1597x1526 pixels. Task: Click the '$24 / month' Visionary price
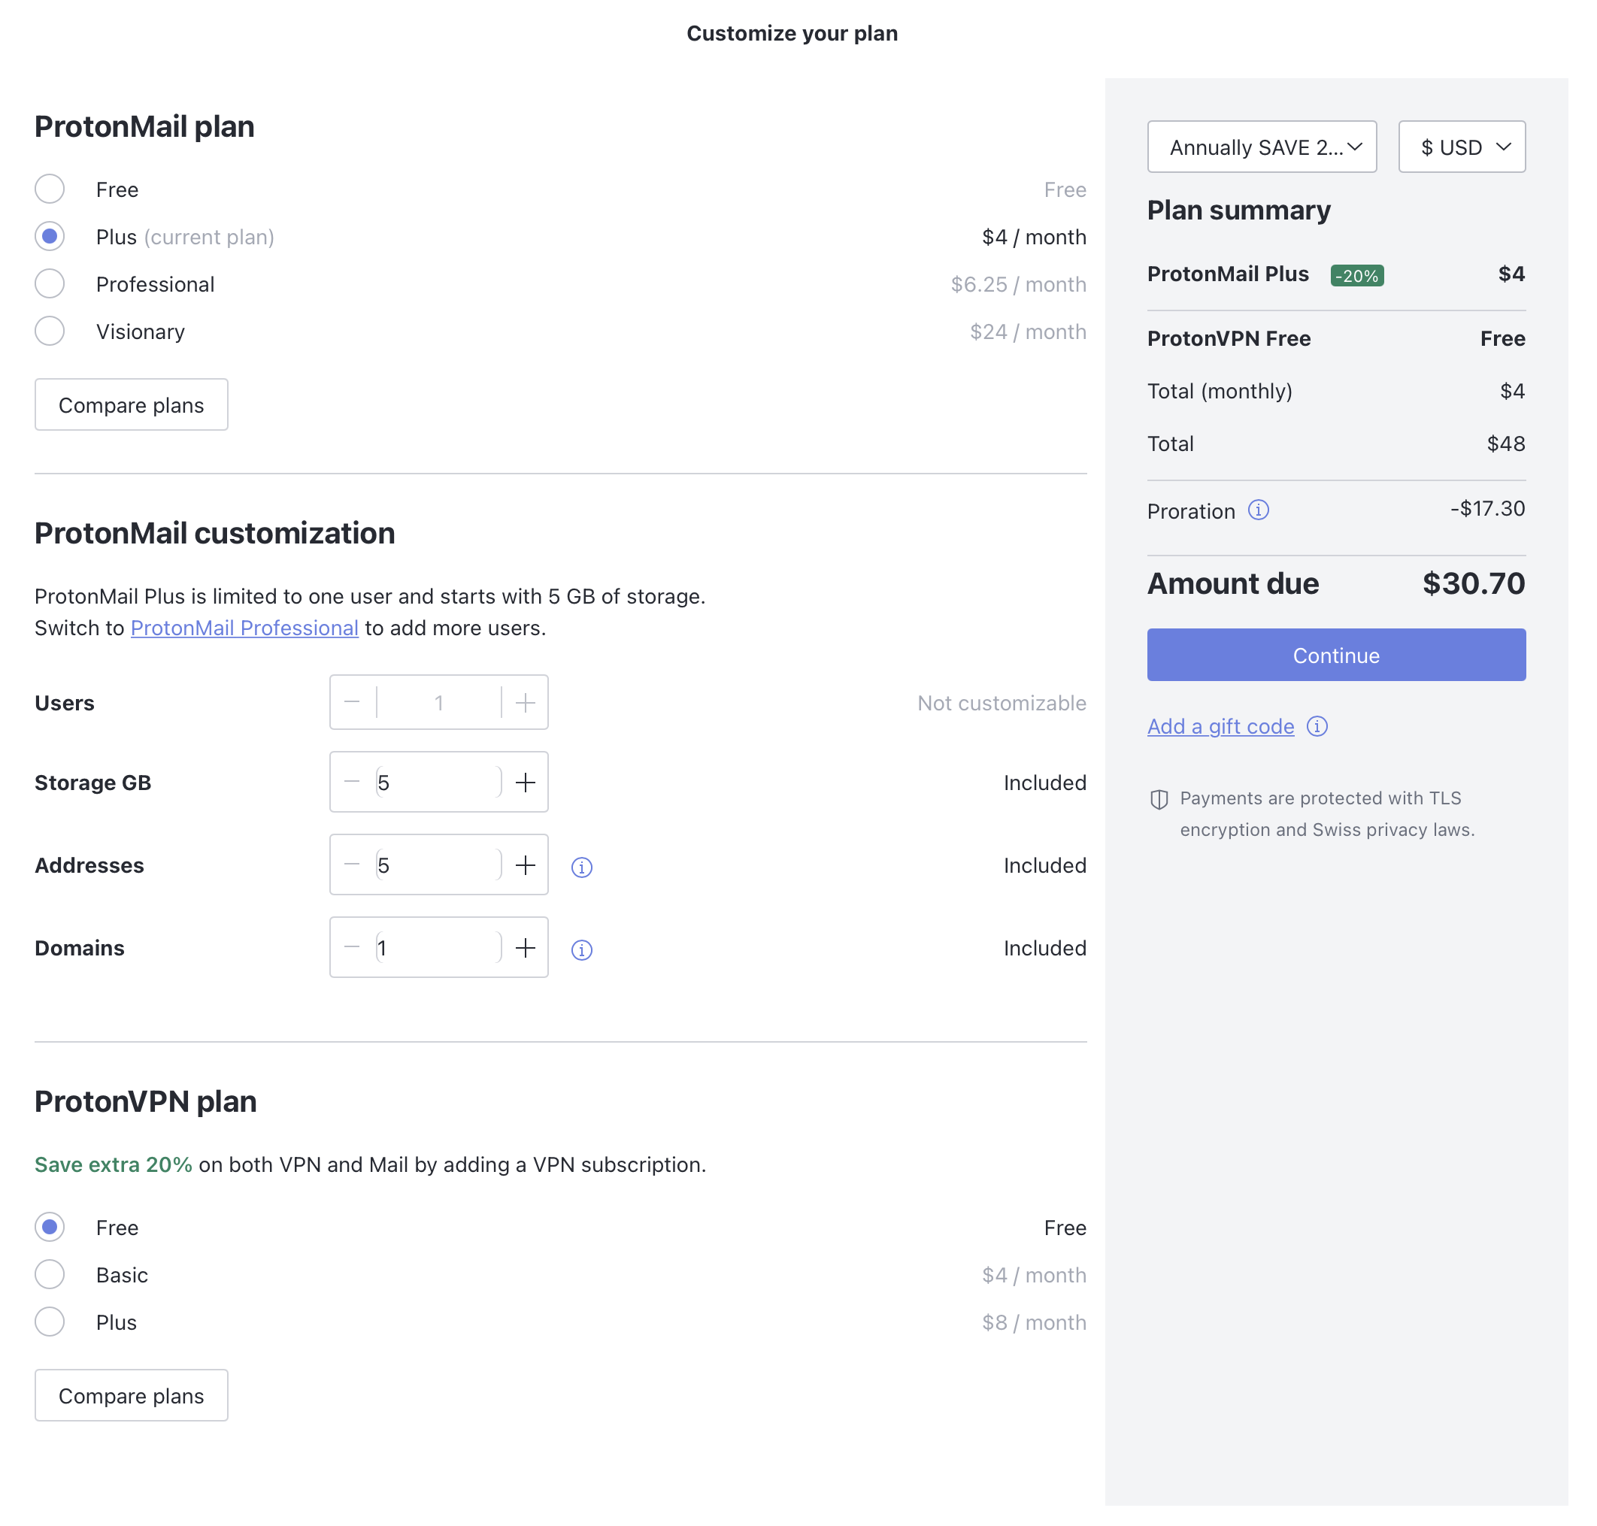tap(1029, 332)
